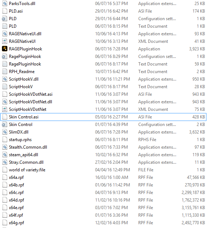Select the RAGEPluginHook application name
Image resolution: width=219 pixels, height=230 pixels.
pos(25,49)
